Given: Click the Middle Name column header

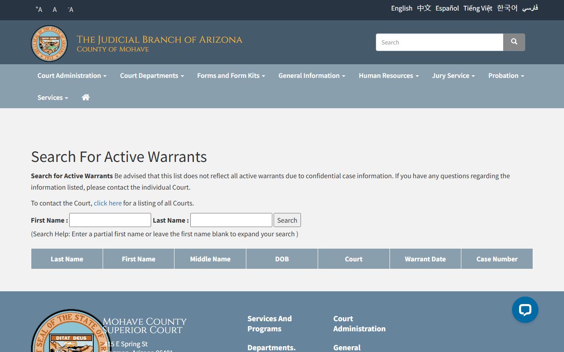Looking at the screenshot, I should (210, 259).
